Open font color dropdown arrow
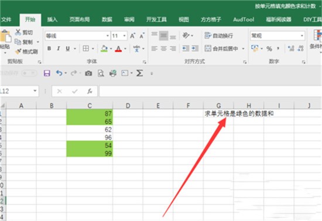Viewport: 322px width, 221px height. pos(125,49)
